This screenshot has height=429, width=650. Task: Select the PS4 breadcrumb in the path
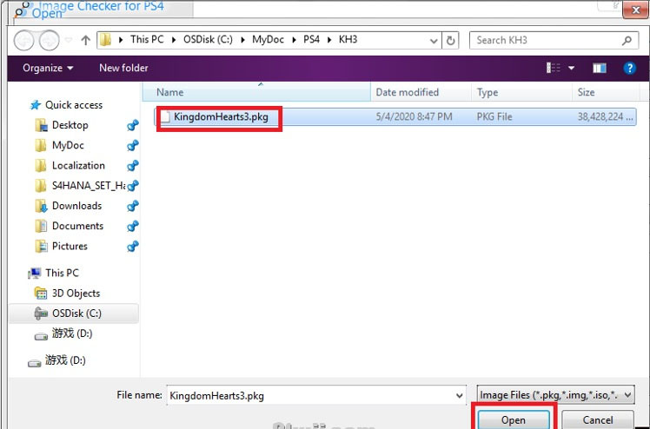coord(311,39)
